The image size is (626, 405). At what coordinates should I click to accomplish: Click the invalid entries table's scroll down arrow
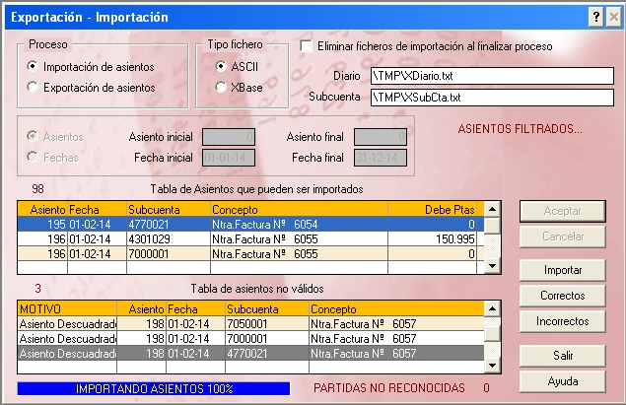pyautogui.click(x=492, y=366)
